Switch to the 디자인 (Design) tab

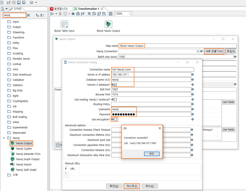(x=16, y=9)
